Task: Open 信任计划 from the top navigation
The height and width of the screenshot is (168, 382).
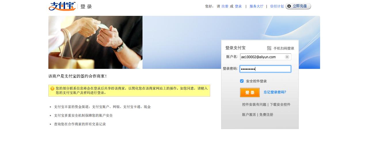Action: (277, 6)
